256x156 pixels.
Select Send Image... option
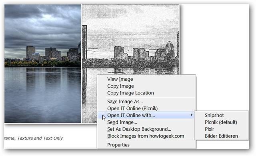point(146,122)
